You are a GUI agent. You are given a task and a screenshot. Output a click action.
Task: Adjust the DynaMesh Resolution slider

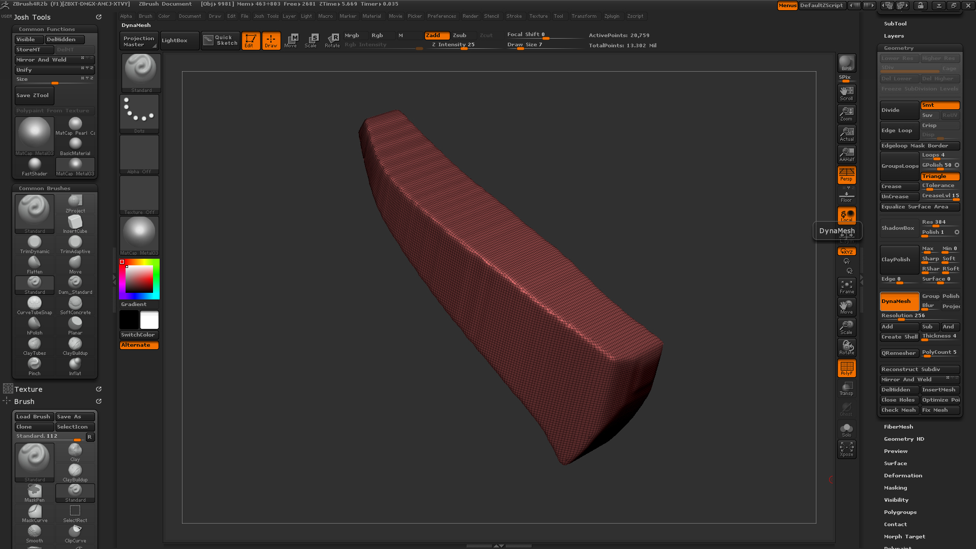click(920, 316)
